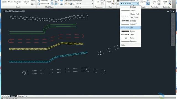This screenshot has width=177, height=99.
Task: Click the edit block attributes icon
Action: coord(113,4)
